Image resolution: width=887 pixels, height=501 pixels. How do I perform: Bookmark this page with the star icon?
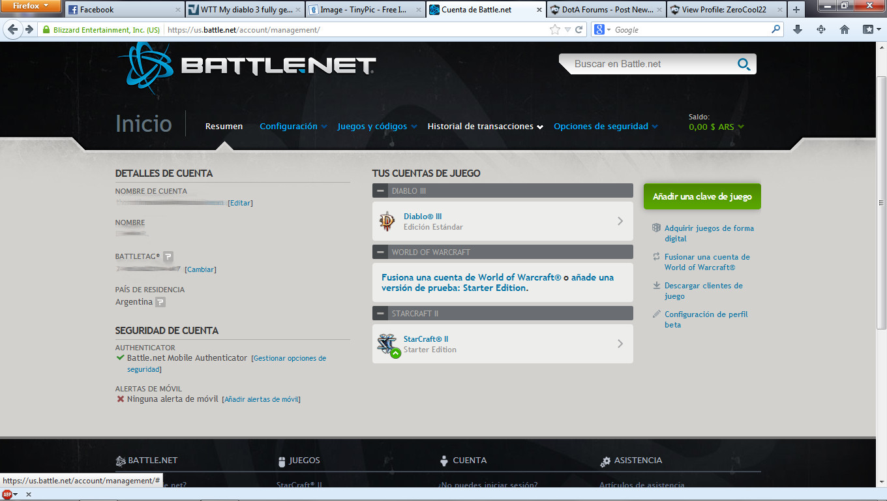point(555,29)
